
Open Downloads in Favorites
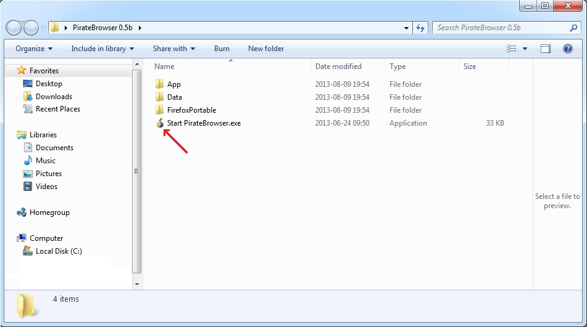tap(54, 96)
